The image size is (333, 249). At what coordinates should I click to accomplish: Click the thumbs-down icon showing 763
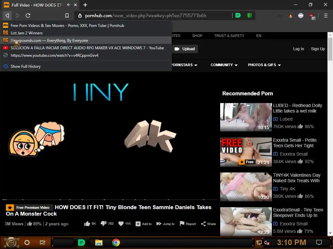coord(103,224)
